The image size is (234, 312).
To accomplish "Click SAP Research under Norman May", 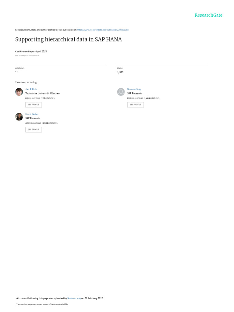I will coord(134,93).
